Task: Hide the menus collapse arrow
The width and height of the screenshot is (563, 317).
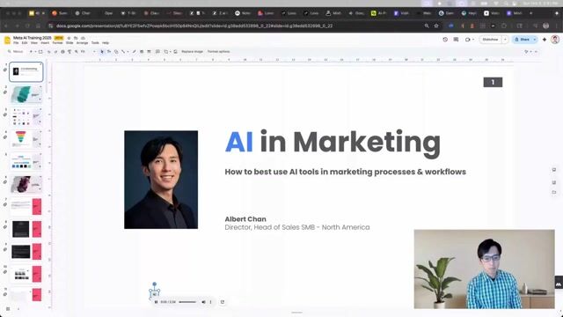Action: pos(536,52)
